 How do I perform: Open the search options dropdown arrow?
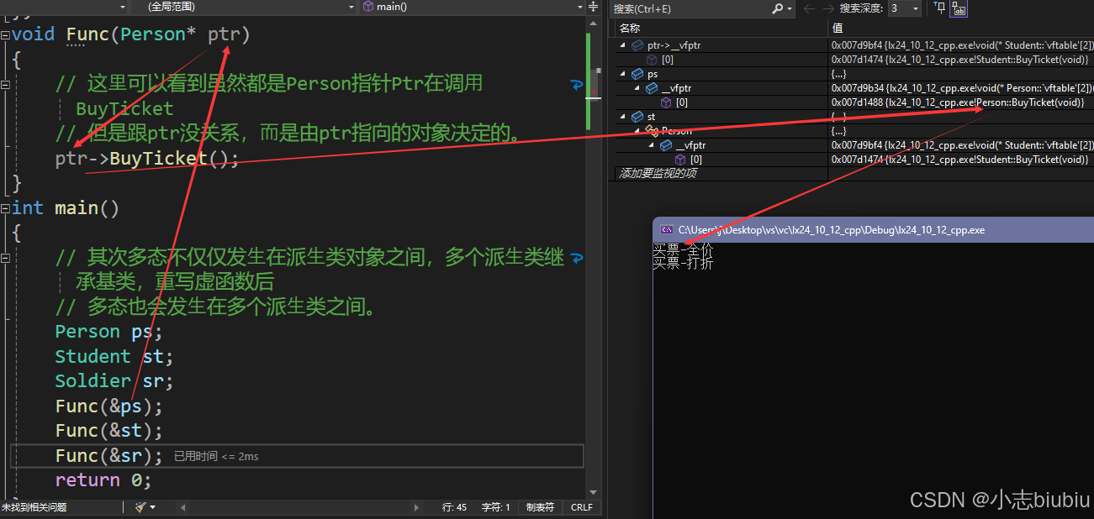[x=790, y=8]
